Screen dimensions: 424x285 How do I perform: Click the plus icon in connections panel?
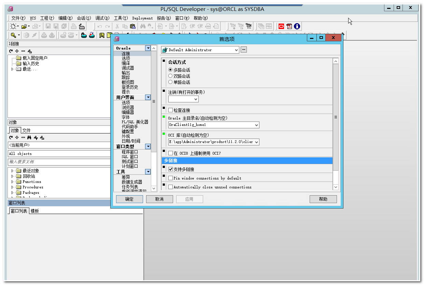(x=17, y=51)
